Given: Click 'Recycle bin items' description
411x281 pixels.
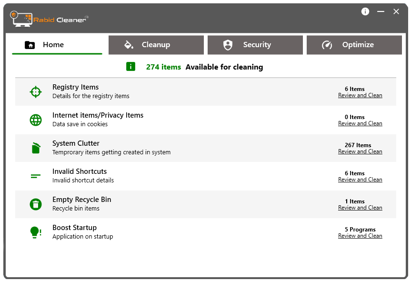Looking at the screenshot, I should [x=76, y=209].
